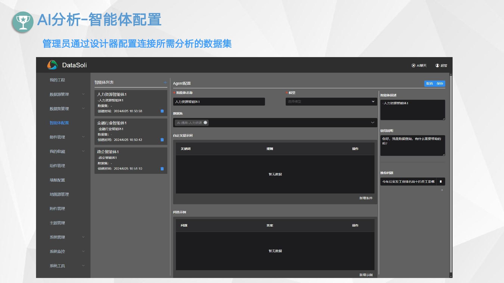This screenshot has width=504, height=283.
Task: Click the 超管 user profile icon
Action: [437, 65]
